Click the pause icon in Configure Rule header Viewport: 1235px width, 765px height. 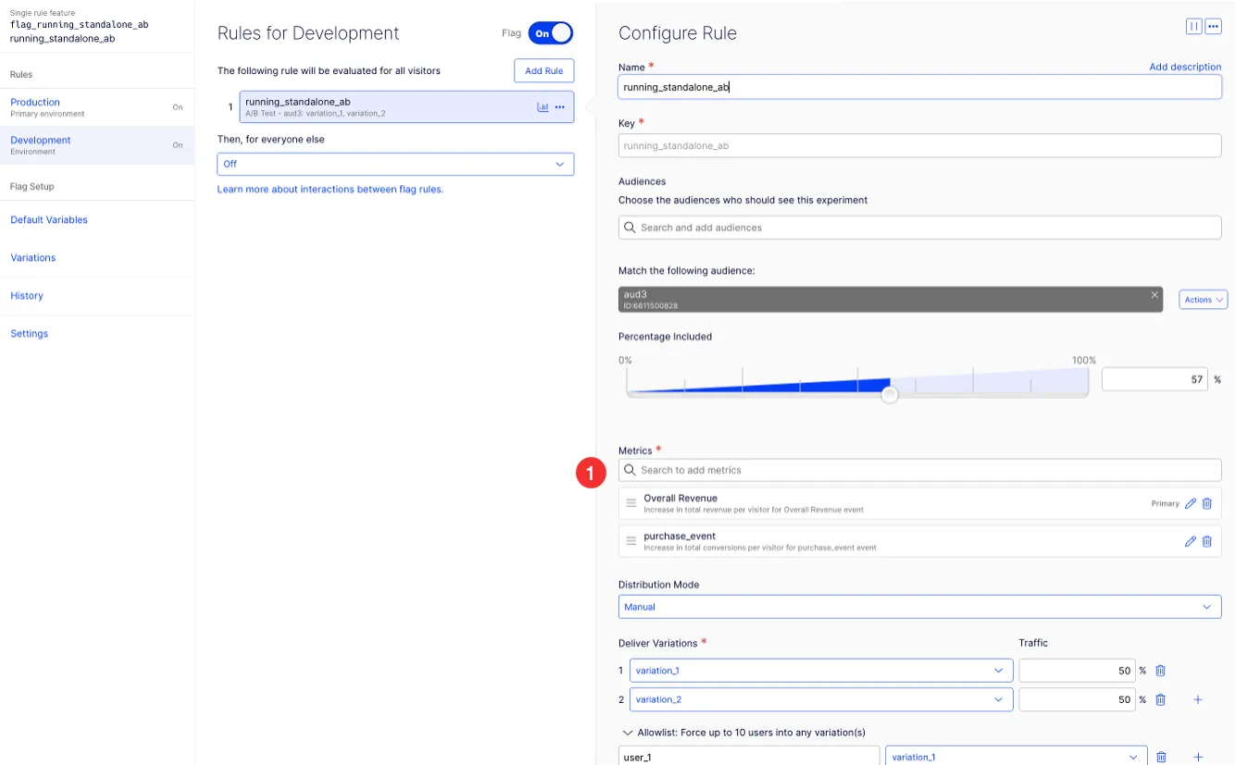(x=1193, y=27)
